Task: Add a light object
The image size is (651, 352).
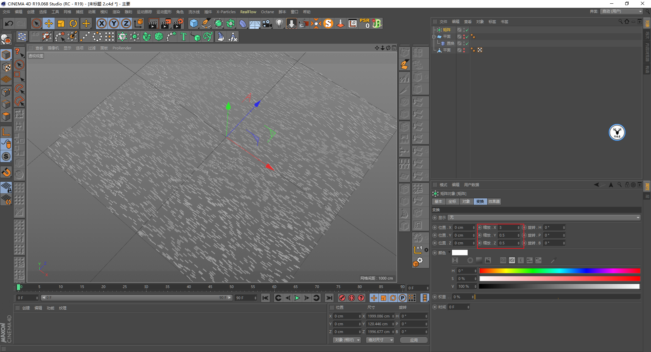Action: click(x=279, y=23)
